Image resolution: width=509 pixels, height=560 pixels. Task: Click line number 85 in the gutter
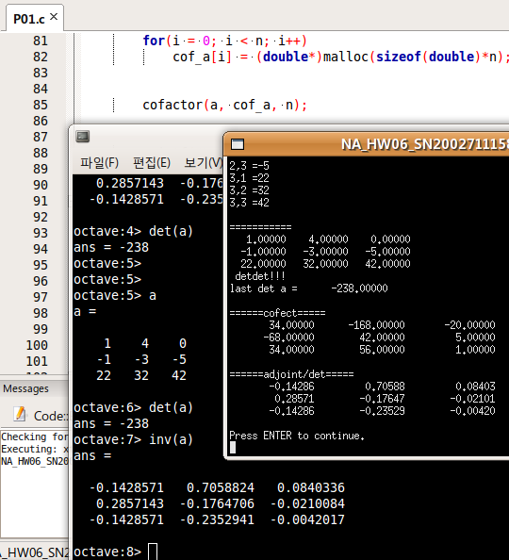(40, 105)
